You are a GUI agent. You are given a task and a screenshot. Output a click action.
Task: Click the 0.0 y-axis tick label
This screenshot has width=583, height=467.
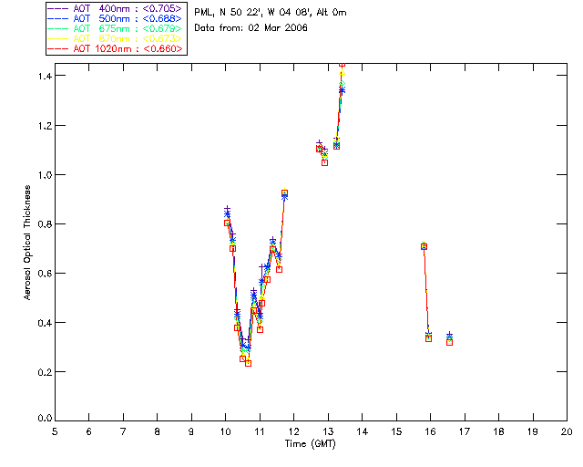pos(45,419)
